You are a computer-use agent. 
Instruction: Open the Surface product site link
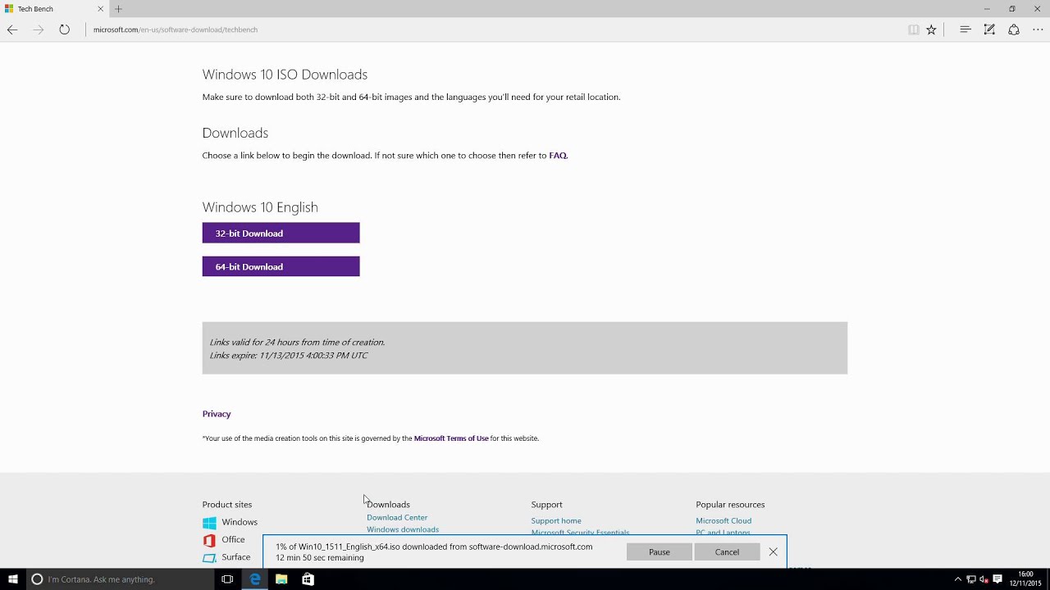(235, 557)
